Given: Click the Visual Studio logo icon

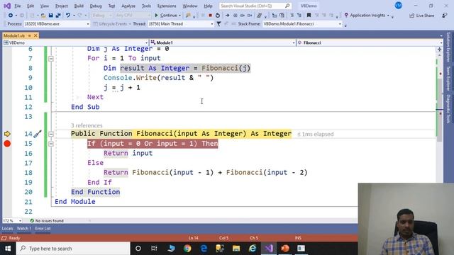Looking at the screenshot, I should click(7, 6).
